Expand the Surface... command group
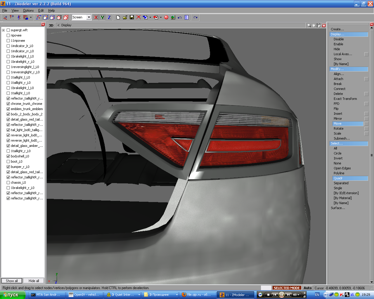This screenshot has height=299, width=374. (338, 208)
